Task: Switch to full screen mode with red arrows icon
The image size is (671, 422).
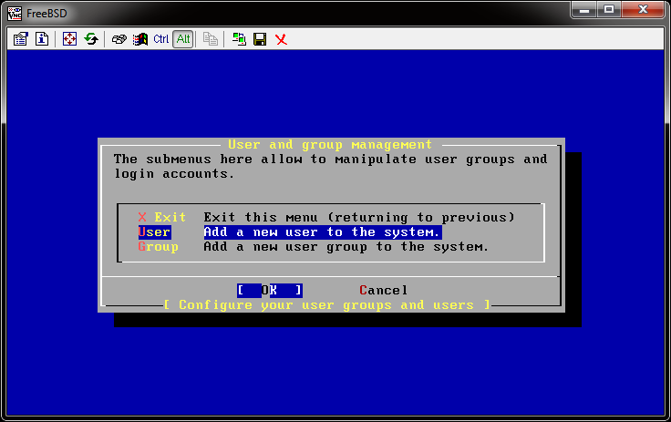Action: coord(69,39)
